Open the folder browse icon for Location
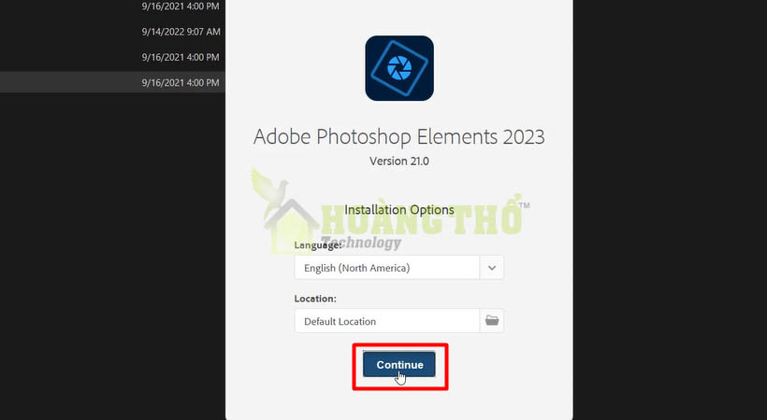 (x=492, y=321)
